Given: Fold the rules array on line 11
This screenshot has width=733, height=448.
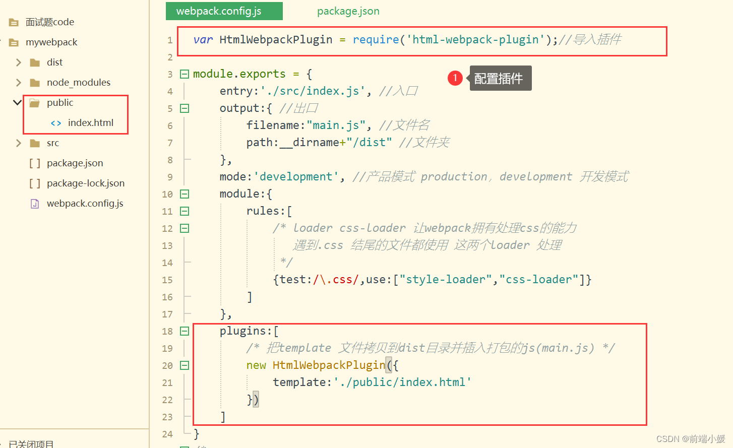Looking at the screenshot, I should (185, 211).
